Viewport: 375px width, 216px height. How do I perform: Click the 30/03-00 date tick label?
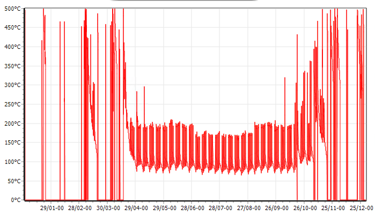[x=108, y=208]
